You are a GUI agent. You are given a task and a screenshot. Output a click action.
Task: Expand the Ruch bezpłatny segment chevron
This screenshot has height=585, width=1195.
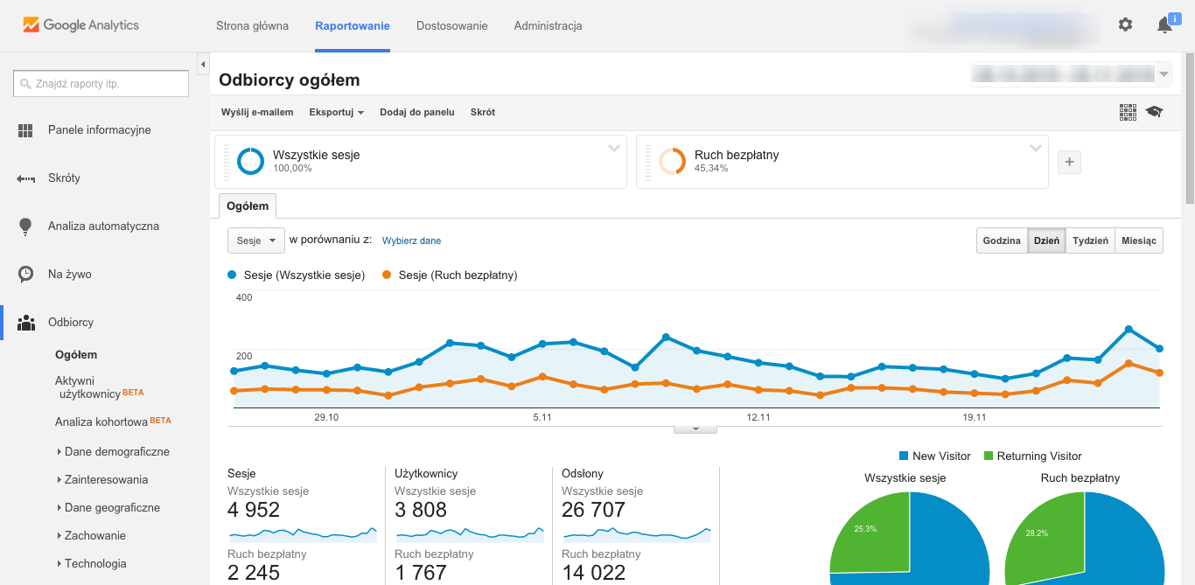[x=1036, y=149]
